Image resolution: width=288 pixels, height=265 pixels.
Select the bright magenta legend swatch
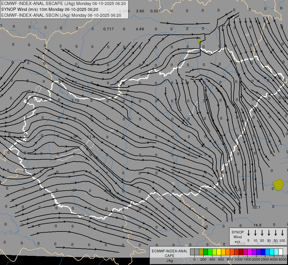click(x=250, y=252)
